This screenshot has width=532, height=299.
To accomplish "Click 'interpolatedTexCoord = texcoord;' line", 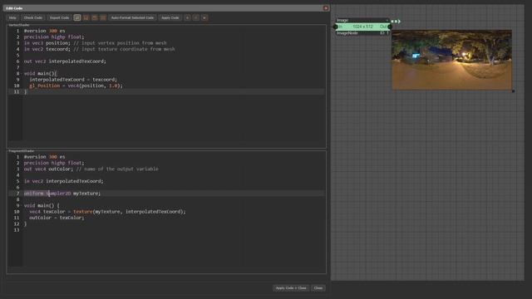I will pyautogui.click(x=73, y=80).
